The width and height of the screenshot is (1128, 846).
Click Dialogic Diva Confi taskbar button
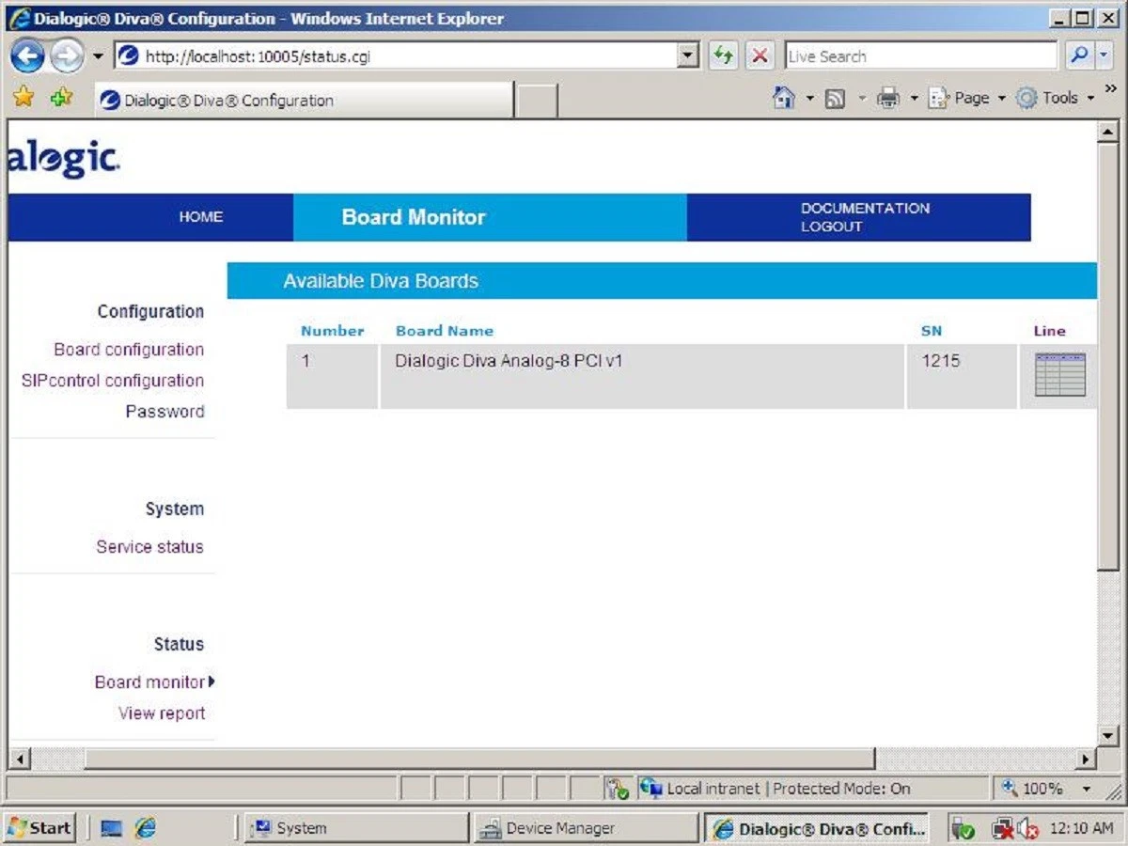[x=816, y=828]
